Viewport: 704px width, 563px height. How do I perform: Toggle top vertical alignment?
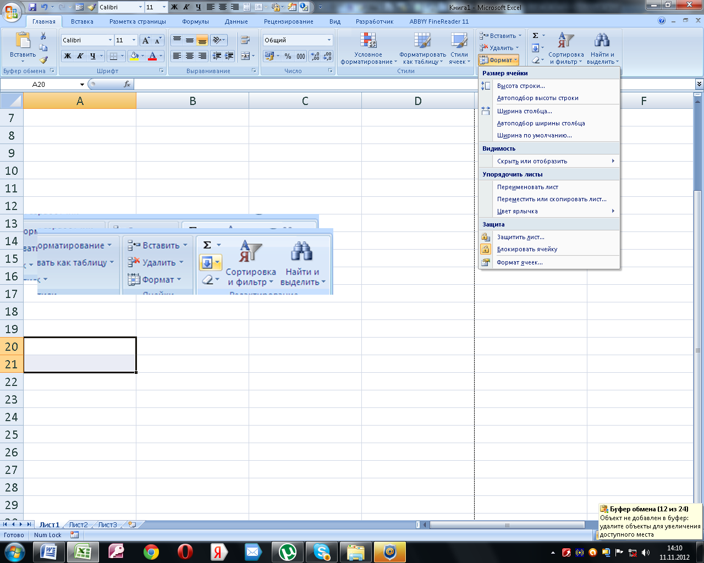[177, 40]
